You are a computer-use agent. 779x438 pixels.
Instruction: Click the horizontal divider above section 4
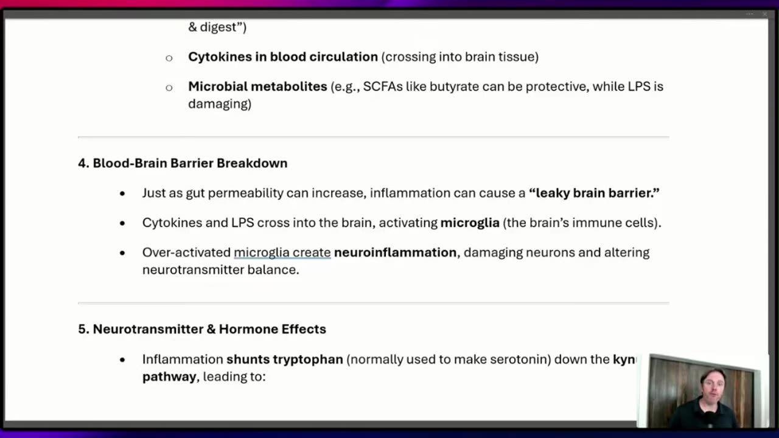373,137
